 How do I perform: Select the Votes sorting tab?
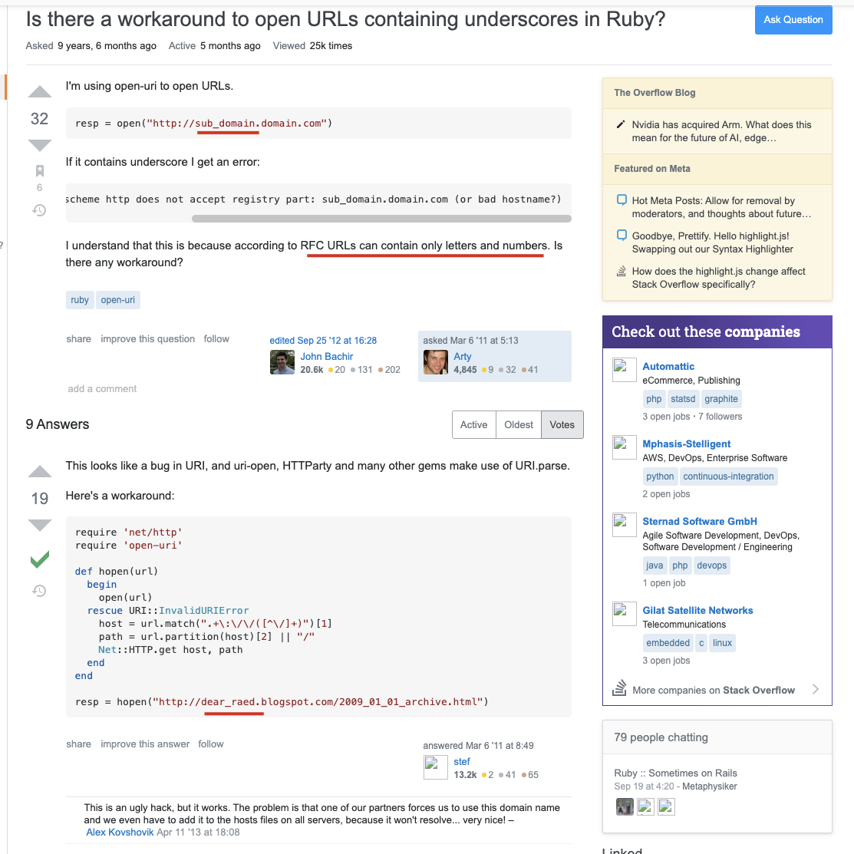click(562, 425)
